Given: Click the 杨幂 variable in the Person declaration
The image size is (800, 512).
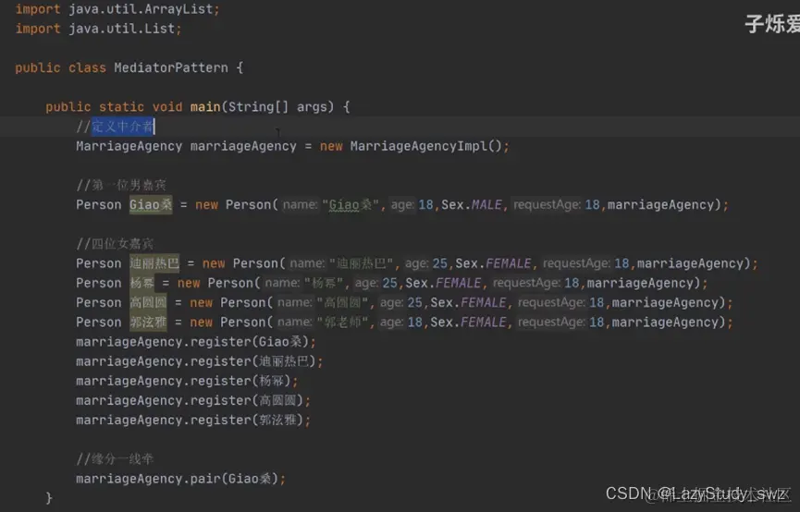Looking at the screenshot, I should click(x=142, y=283).
